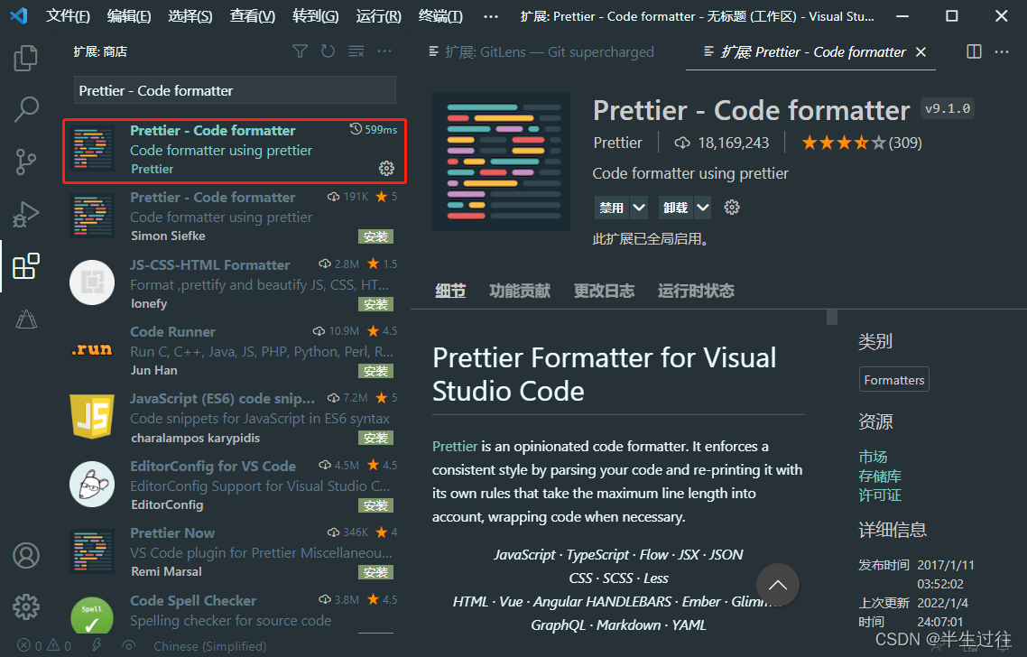1027x657 pixels.
Task: Open 转到(G) menu
Action: click(315, 16)
